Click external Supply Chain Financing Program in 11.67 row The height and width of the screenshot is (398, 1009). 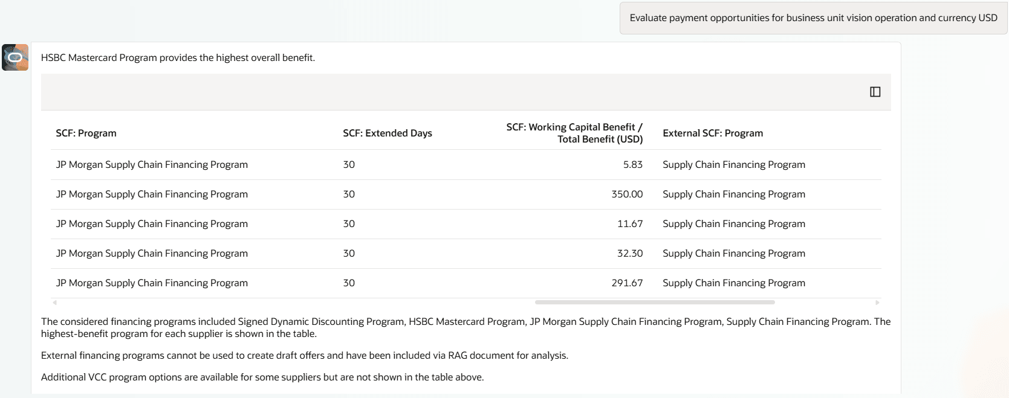coord(734,223)
